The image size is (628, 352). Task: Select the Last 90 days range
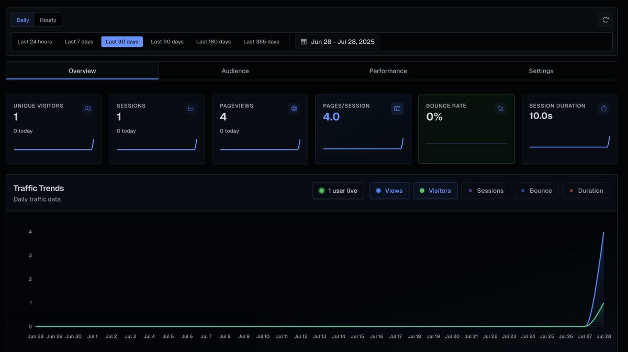(167, 41)
